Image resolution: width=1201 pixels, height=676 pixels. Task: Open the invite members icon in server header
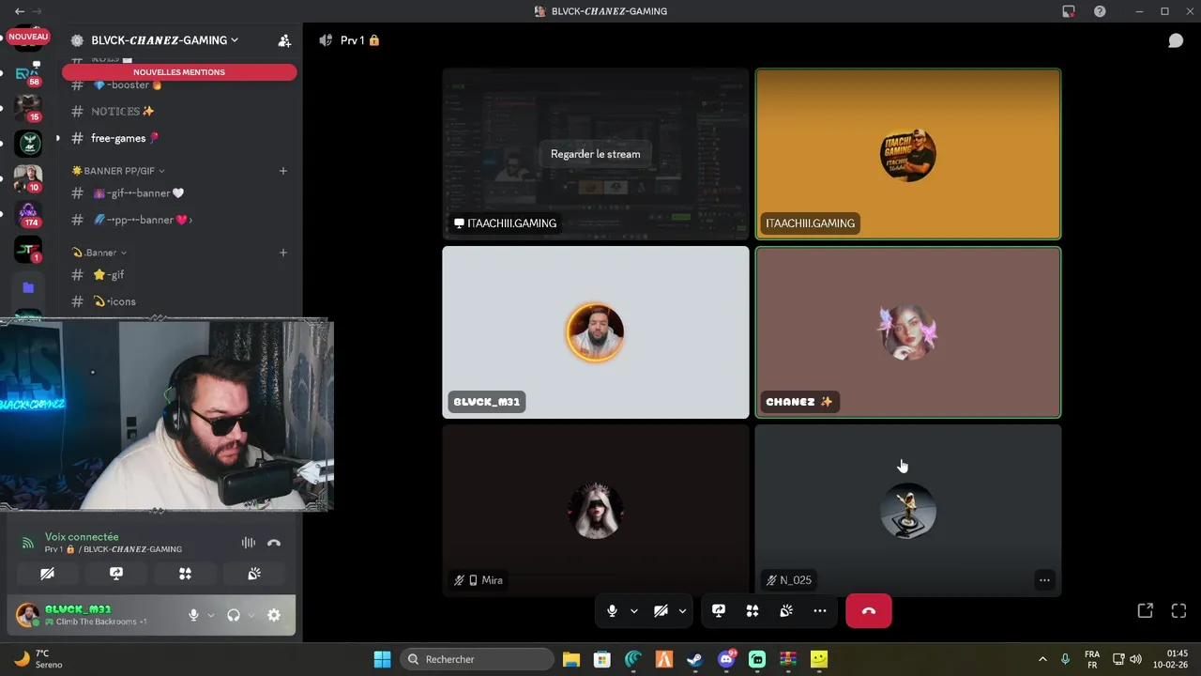tap(284, 40)
